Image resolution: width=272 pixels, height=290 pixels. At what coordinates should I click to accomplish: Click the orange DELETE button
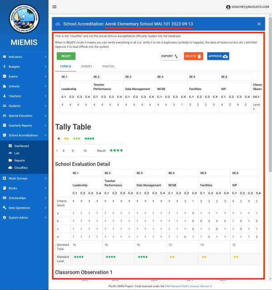tap(193, 56)
